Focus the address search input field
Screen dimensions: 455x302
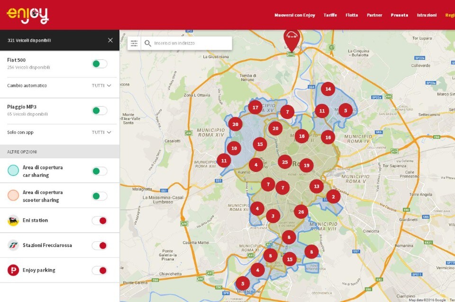click(x=191, y=43)
